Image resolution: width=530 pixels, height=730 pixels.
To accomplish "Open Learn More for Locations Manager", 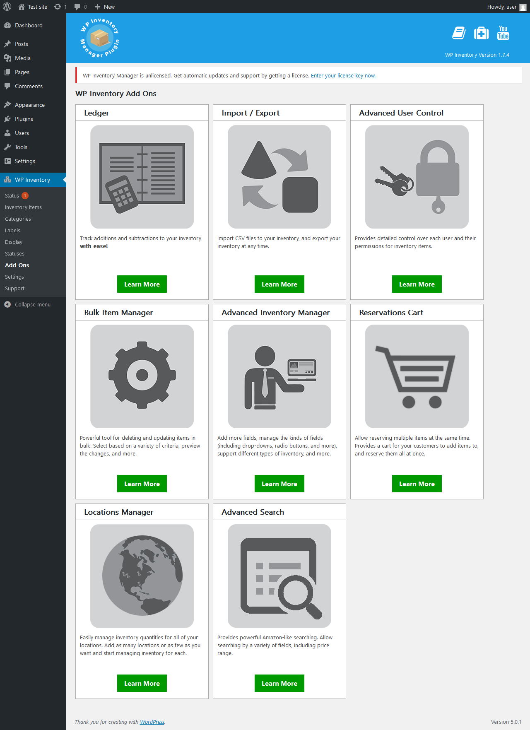I will (142, 683).
